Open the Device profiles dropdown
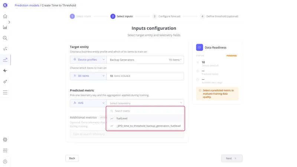This screenshot has height=167, width=297. [88, 60]
